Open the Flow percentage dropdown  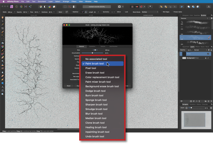tap(39, 12)
